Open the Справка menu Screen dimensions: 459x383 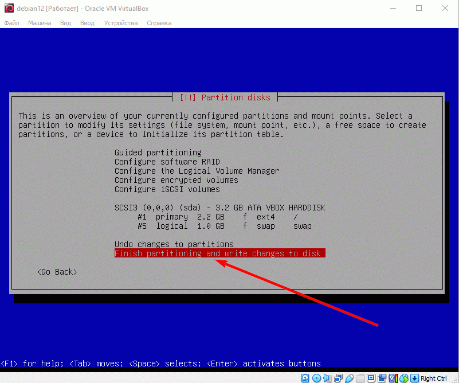tap(159, 23)
